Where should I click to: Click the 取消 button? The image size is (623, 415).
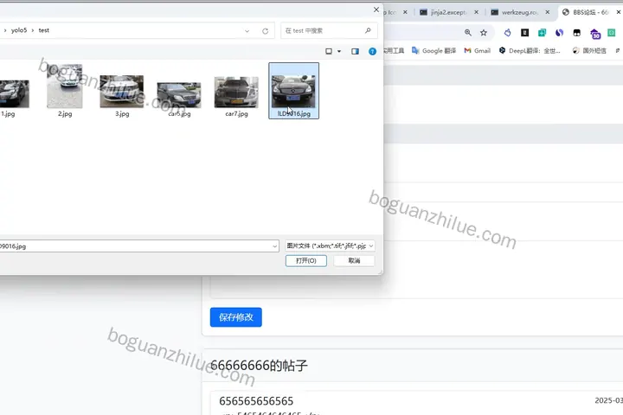pos(354,260)
